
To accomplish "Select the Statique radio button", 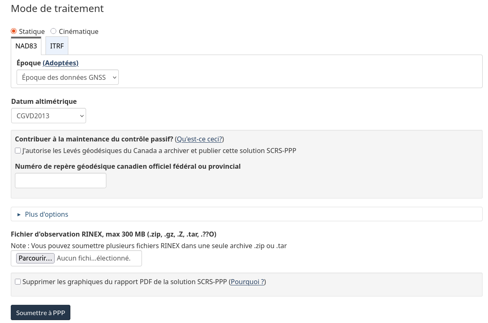I will click(x=14, y=31).
